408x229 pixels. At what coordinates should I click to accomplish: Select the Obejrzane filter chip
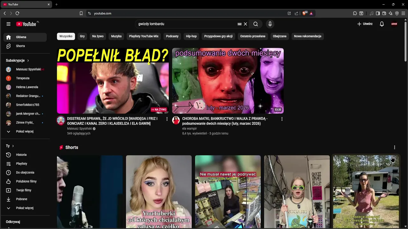point(280,36)
